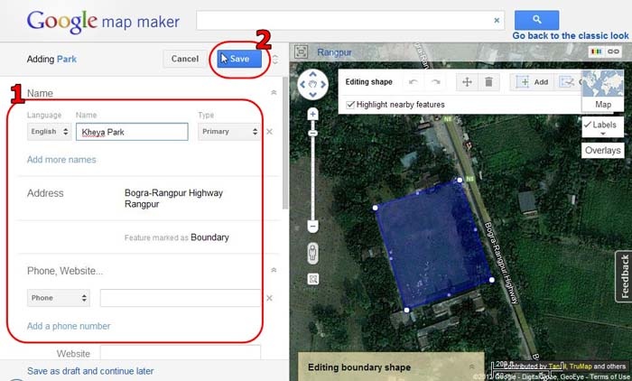This screenshot has width=632, height=381.
Task: Click the fit-to-view square icon beside Rangpur
Action: tap(301, 51)
